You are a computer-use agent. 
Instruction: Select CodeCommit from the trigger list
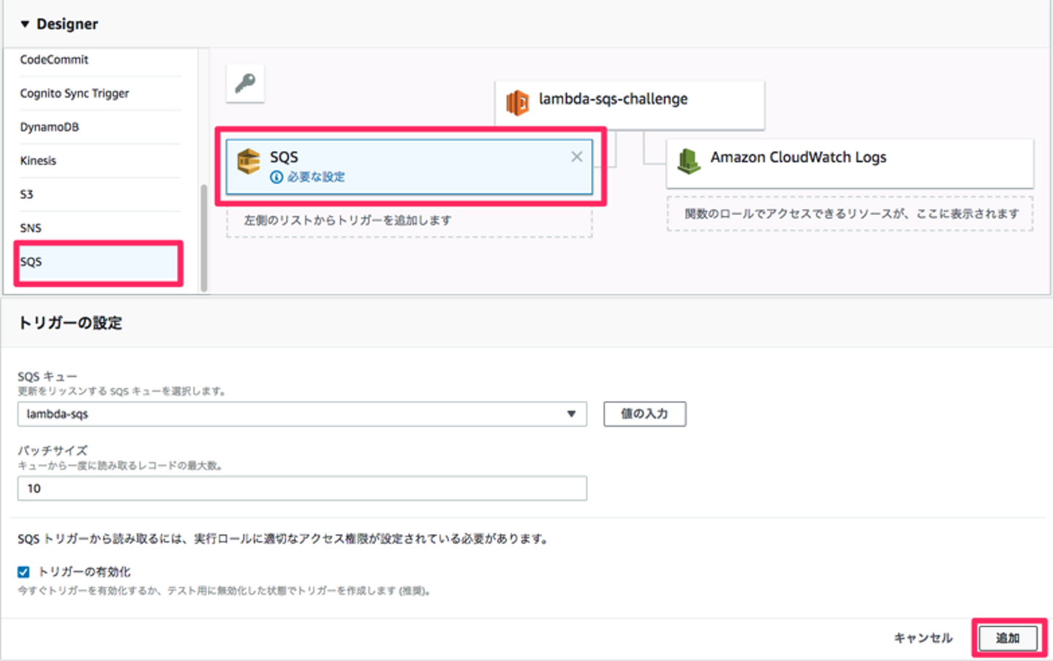tap(54, 60)
